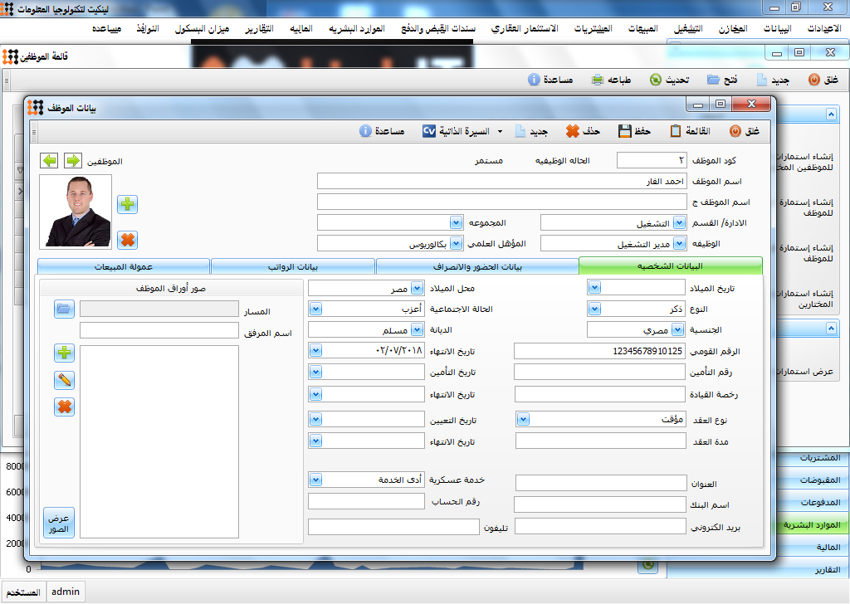Expand the الحالة الاجتماعية marital status dropdown
Viewport: 850px width, 604px height.
[x=315, y=309]
